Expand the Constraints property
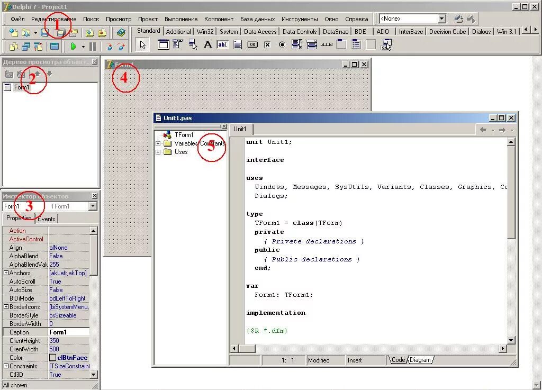Screen dimensions: 542x390 [6, 366]
